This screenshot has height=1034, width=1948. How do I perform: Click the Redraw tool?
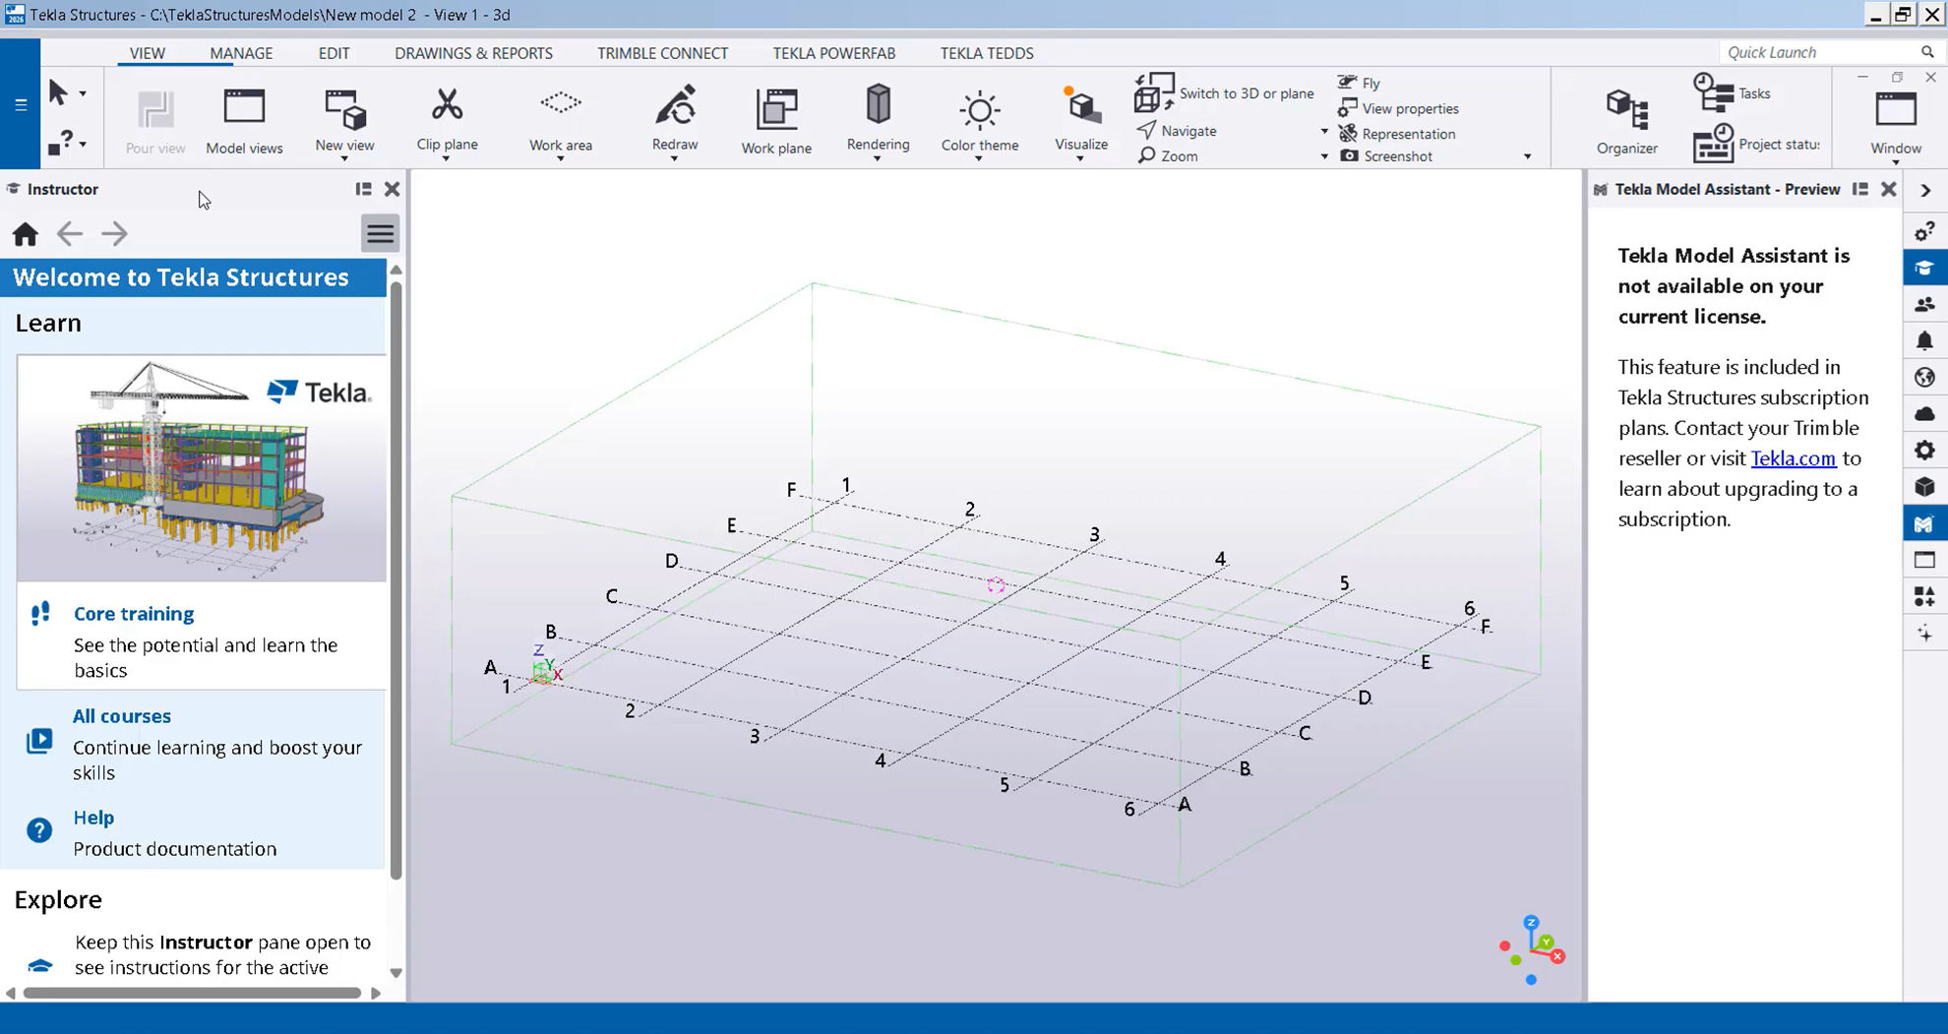675,119
